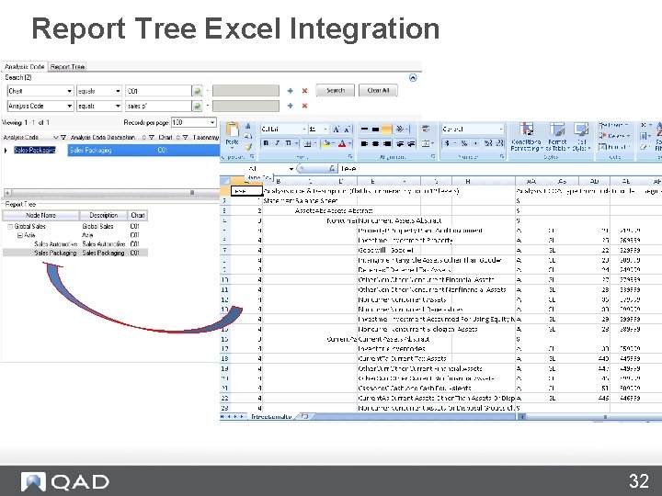662x496 pixels.
Task: Open the Analysis Code search field dropdown
Action: coord(70,106)
